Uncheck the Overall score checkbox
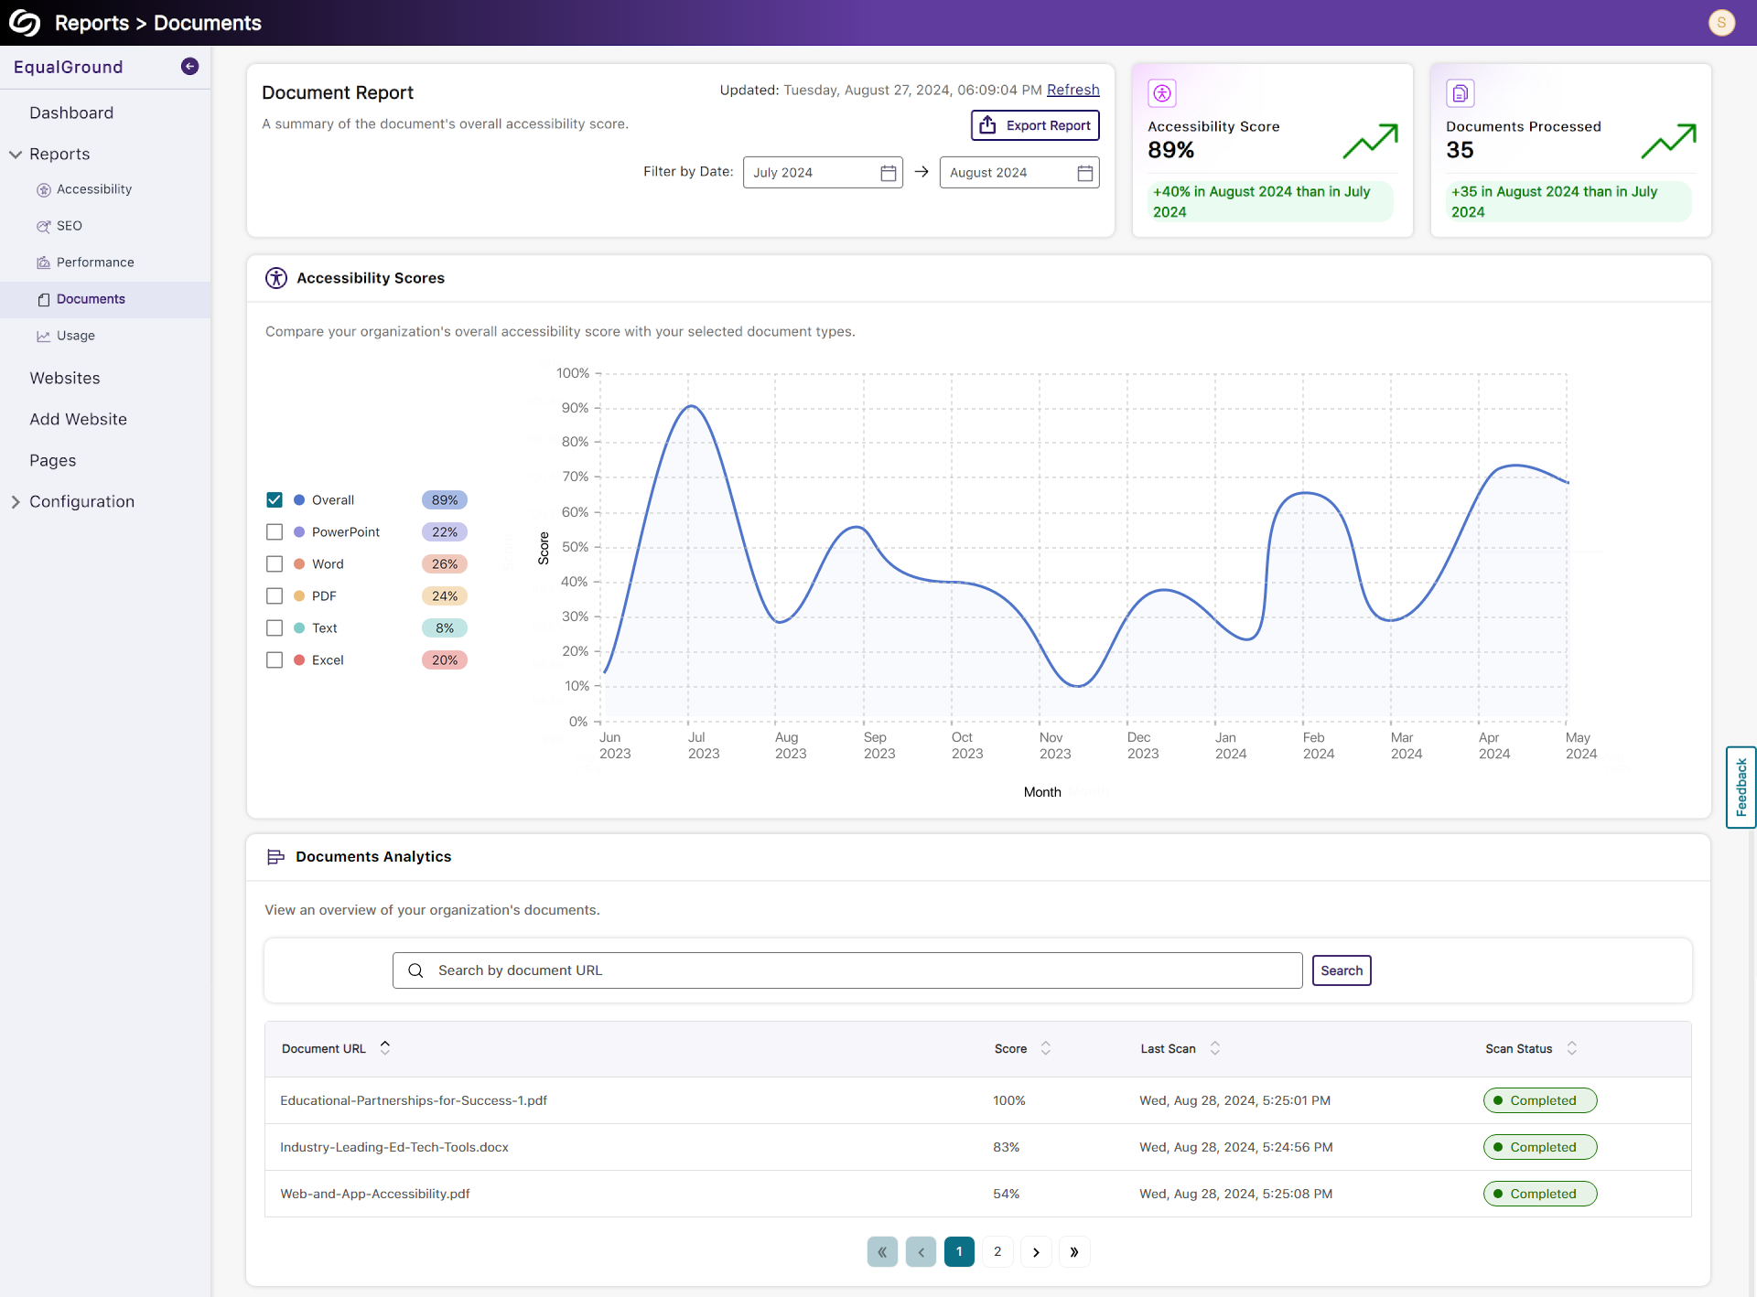The height and width of the screenshot is (1297, 1757). click(x=275, y=499)
